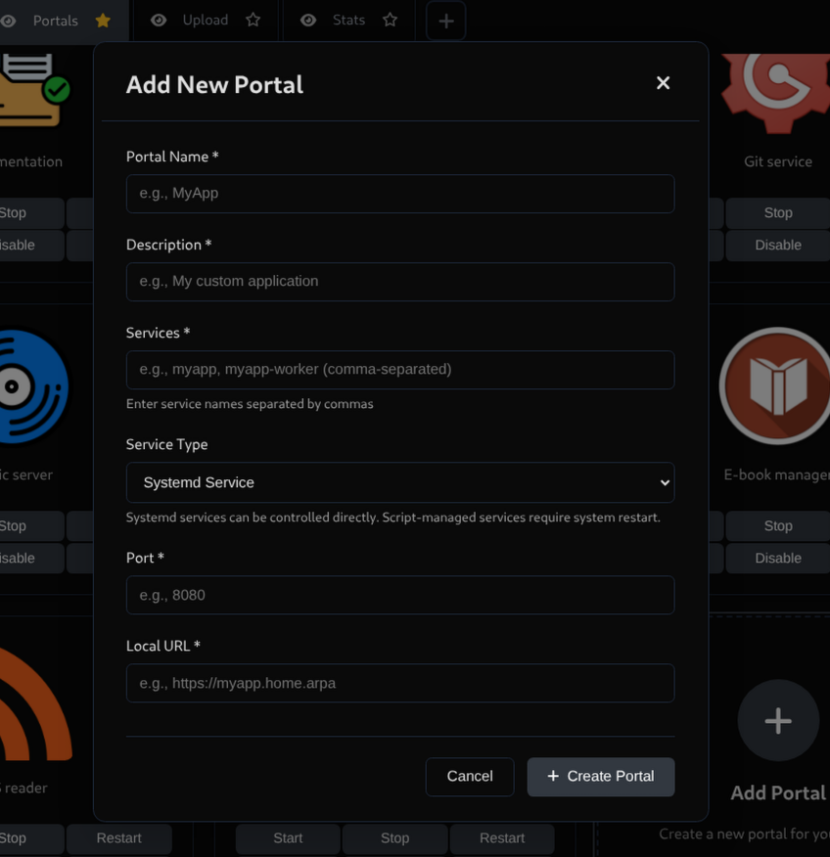Click the E-book manager book icon
830x857 pixels.
(774, 386)
